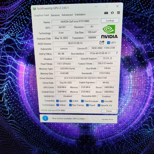Click the Bus Interface question mark icon
The width and height of the screenshot is (154, 154).
[117, 53]
